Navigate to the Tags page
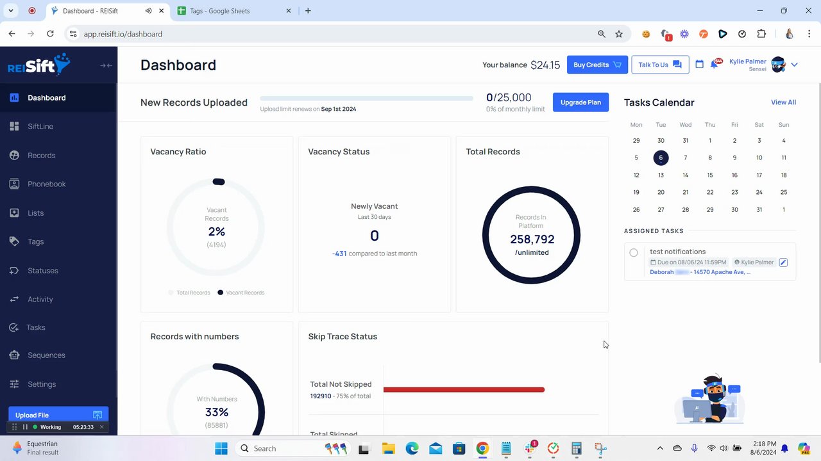 coord(35,241)
